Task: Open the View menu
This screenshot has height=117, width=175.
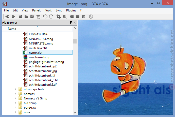Action: click(25, 10)
